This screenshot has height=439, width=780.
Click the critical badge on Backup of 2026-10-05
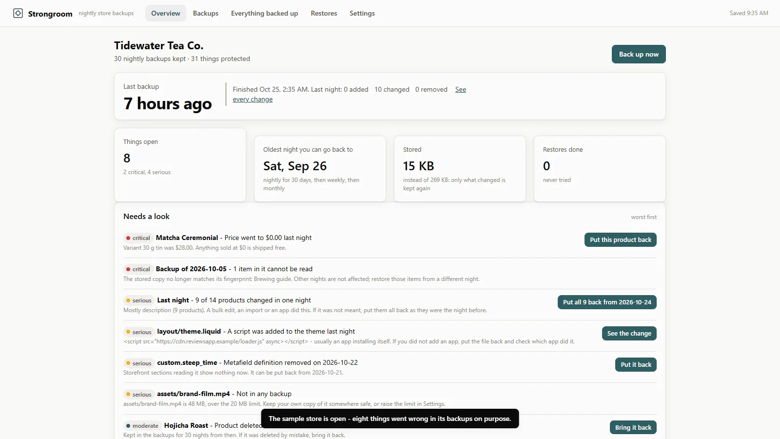pyautogui.click(x=138, y=269)
